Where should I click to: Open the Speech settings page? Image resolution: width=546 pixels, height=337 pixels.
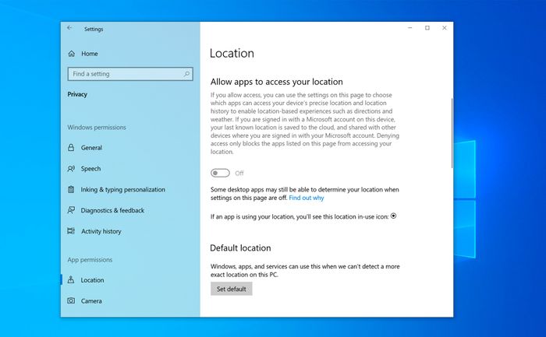(x=90, y=169)
